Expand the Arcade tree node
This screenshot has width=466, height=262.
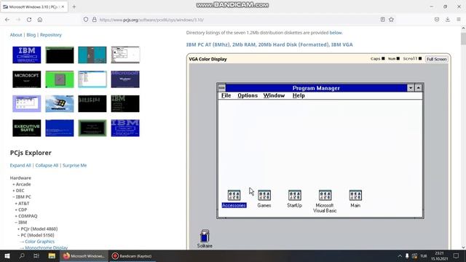pyautogui.click(x=21, y=184)
